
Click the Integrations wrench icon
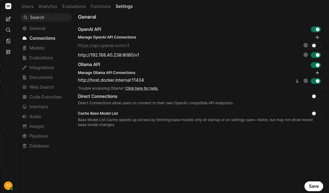coord(25,68)
